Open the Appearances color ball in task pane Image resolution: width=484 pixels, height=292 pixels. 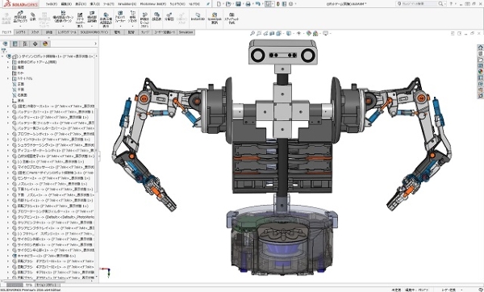(x=480, y=72)
